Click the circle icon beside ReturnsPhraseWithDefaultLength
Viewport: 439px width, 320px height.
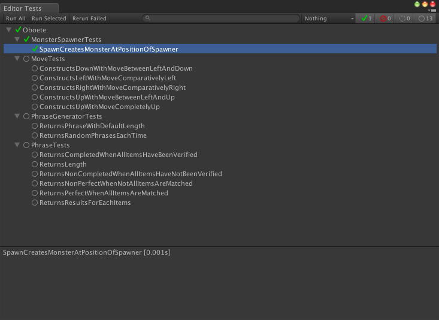(35, 126)
